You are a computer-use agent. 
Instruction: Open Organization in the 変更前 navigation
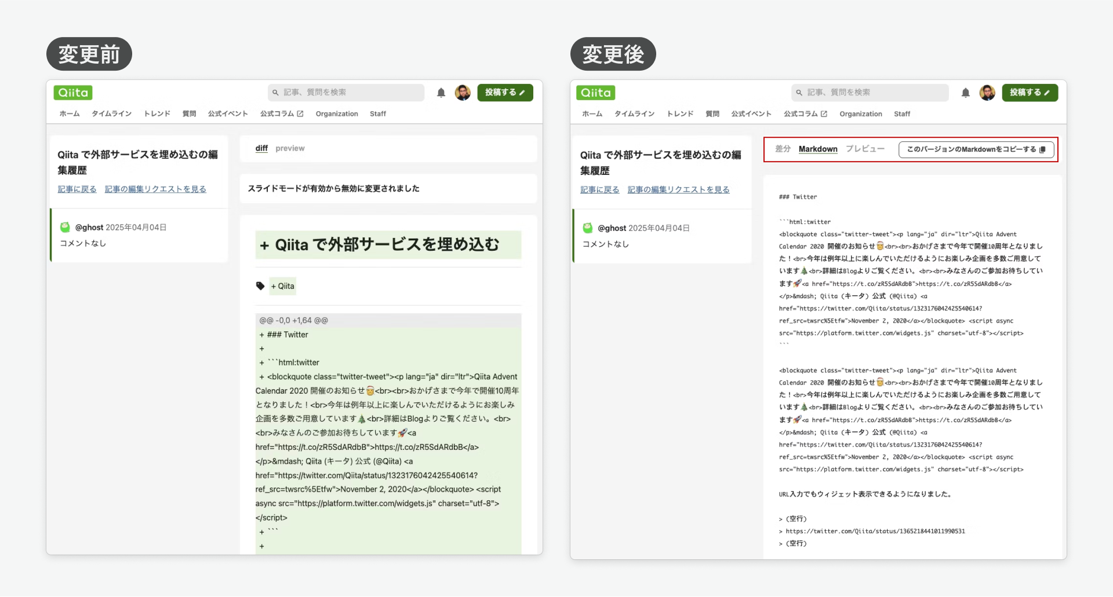(337, 114)
